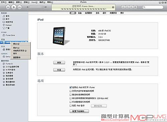
Task: Open the 音乐视频 smart playlist gear icon
Action: [x=4, y=79]
